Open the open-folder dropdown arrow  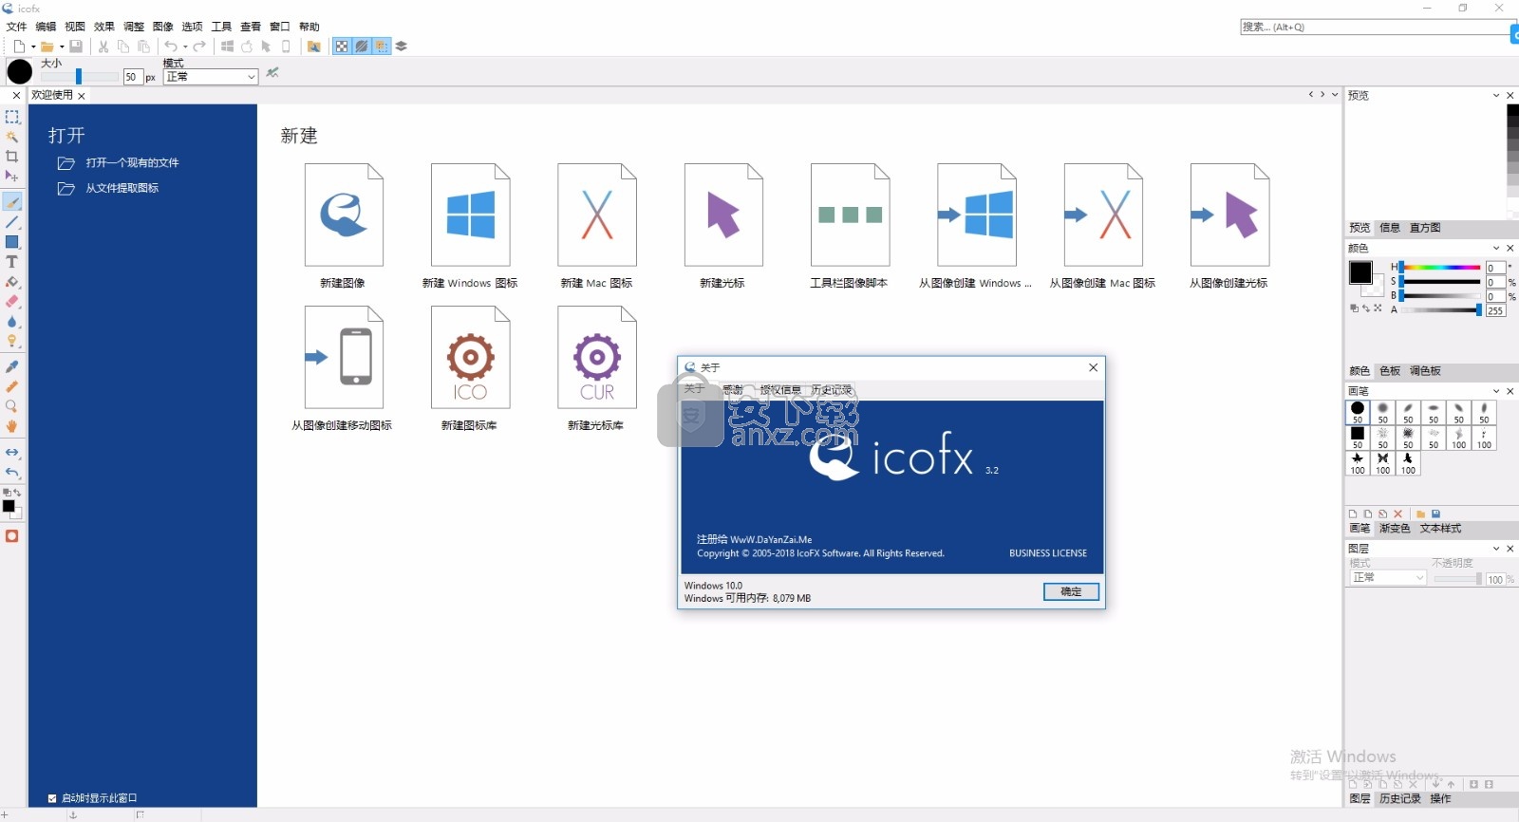click(x=62, y=47)
